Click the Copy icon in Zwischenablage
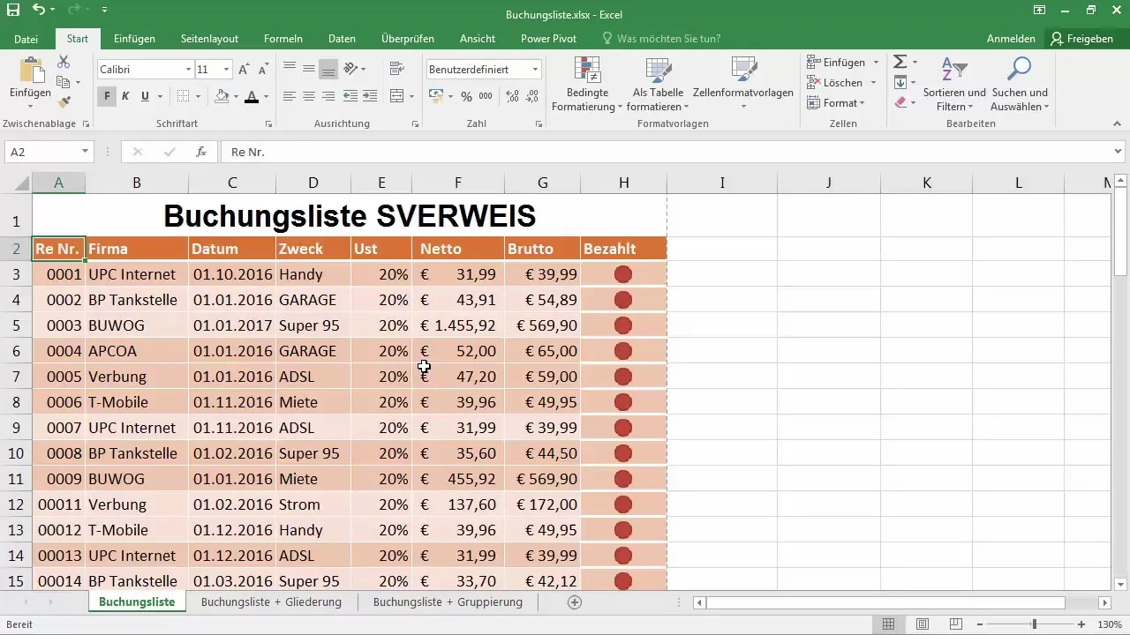Screen dimensions: 1130x635 coord(64,83)
